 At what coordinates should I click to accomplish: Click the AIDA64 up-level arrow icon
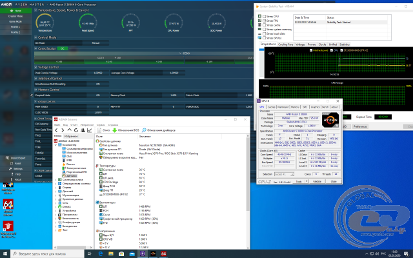pyautogui.click(x=69, y=130)
